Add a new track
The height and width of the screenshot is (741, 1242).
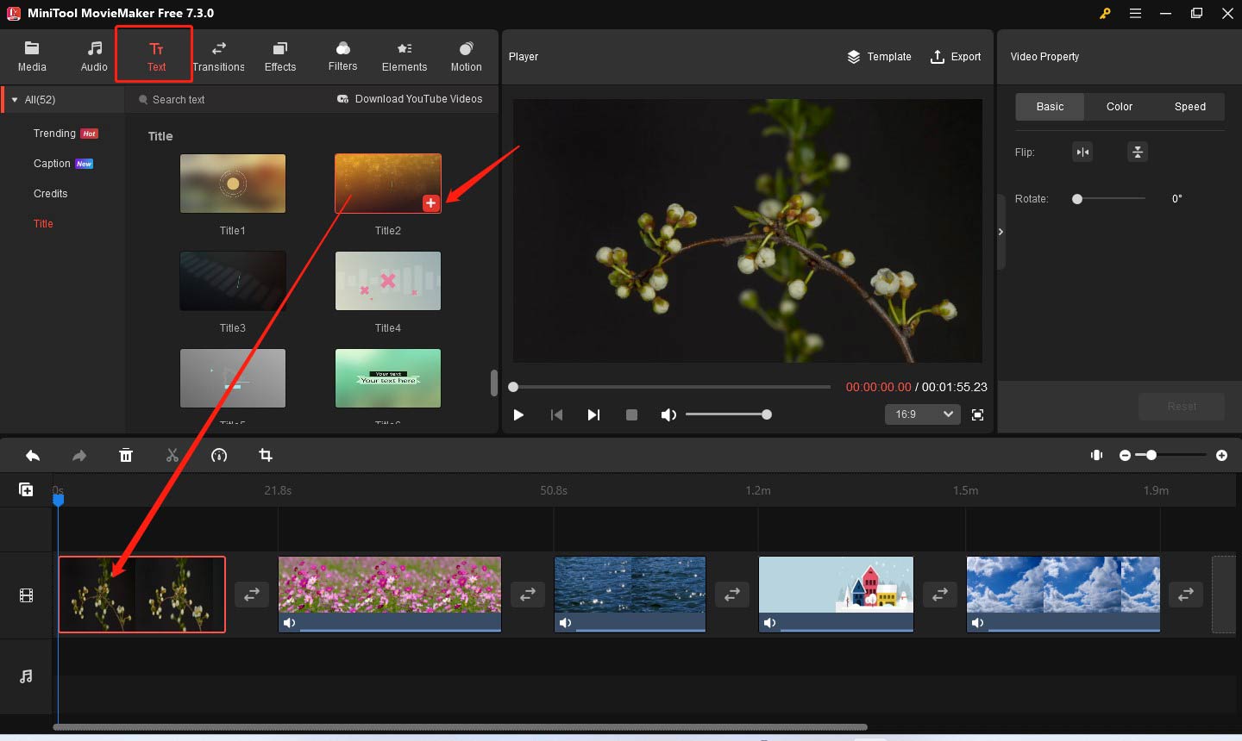point(26,489)
